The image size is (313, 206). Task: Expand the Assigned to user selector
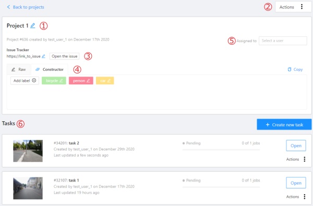[283, 41]
